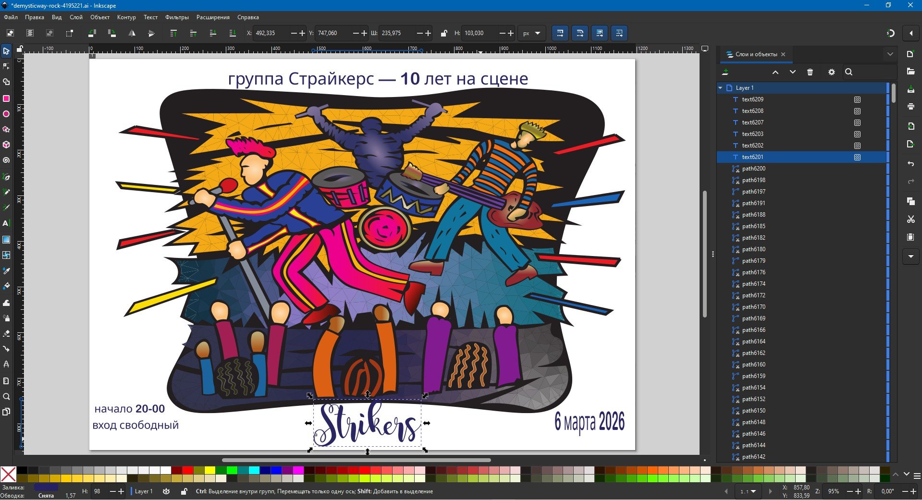Viewport: 922px width, 500px height.
Task: Select the Node editing tool
Action: point(6,66)
